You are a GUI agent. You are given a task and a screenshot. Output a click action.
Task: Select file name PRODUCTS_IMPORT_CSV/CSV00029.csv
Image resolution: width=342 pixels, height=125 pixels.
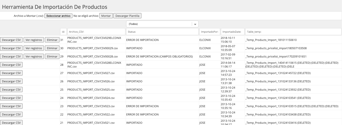click(93, 48)
